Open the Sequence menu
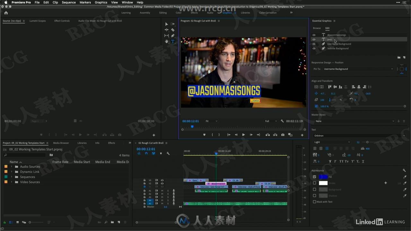The image size is (411, 231). pos(69,2)
